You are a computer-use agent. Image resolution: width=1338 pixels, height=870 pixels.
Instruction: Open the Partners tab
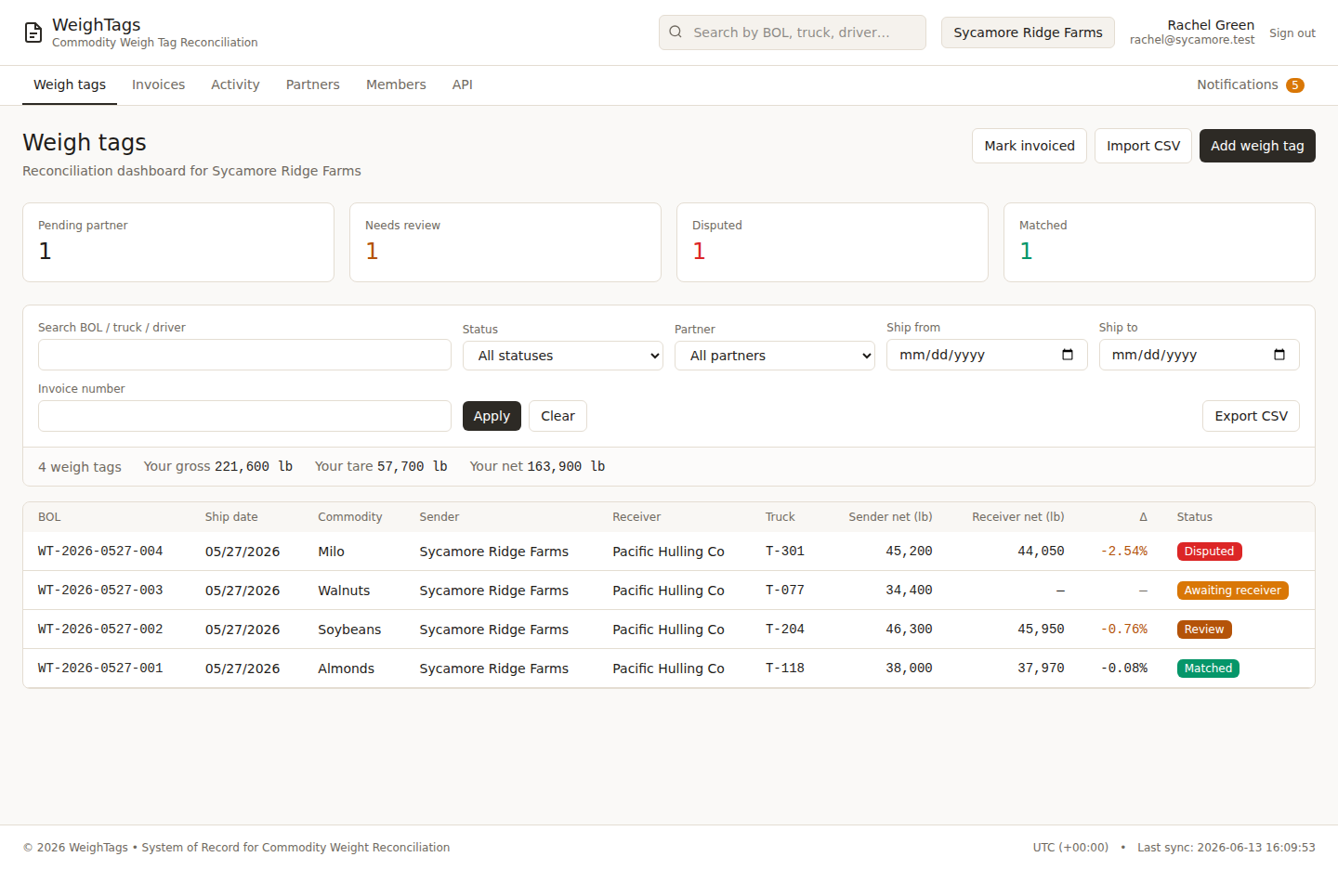pyautogui.click(x=312, y=84)
